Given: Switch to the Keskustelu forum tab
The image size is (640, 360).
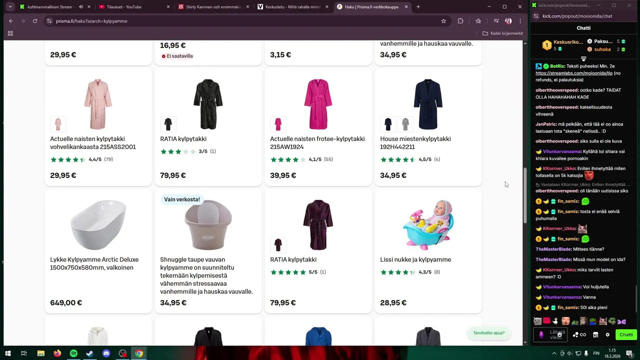Looking at the screenshot, I should pyautogui.click(x=293, y=7).
